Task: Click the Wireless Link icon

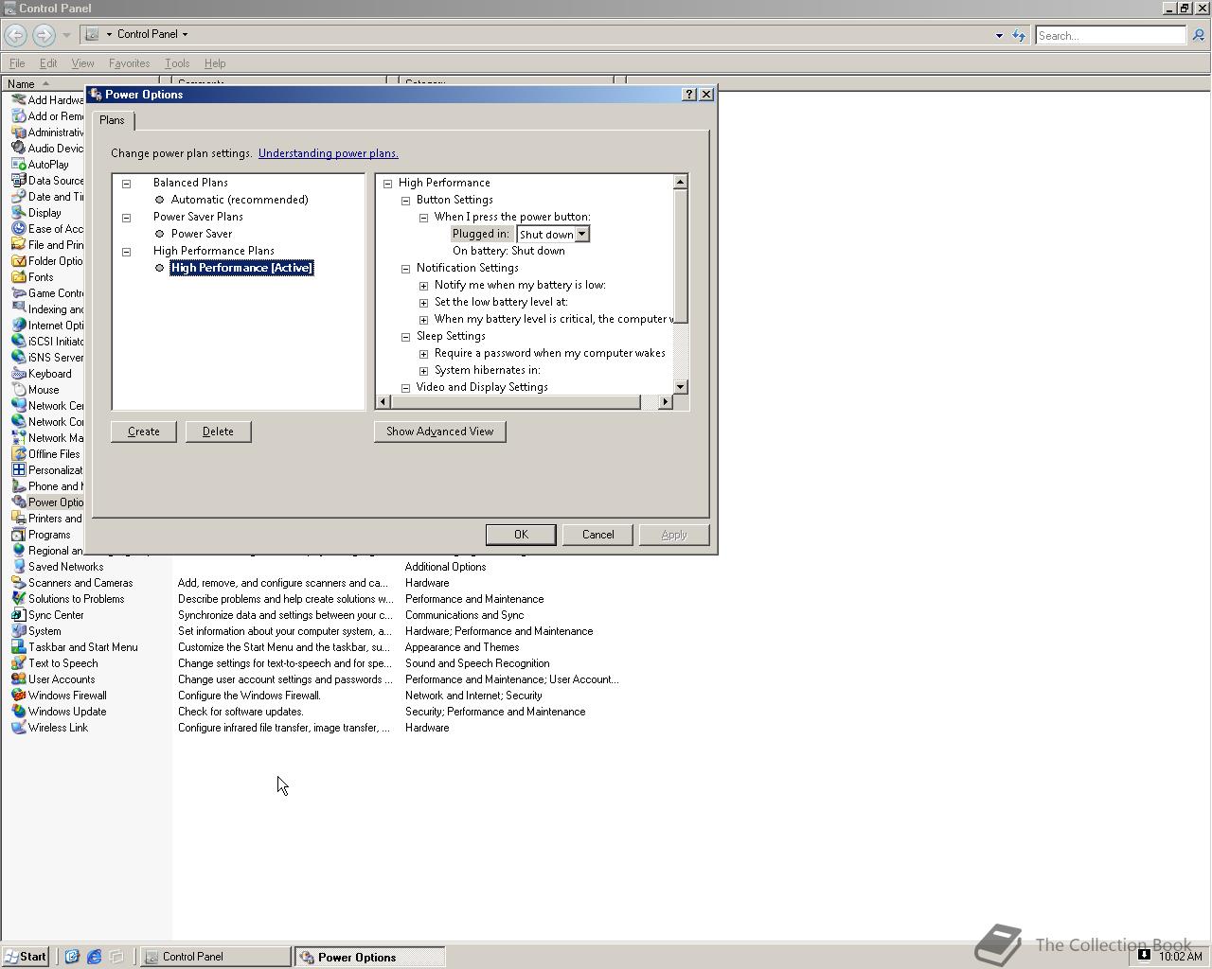Action: pos(18,728)
